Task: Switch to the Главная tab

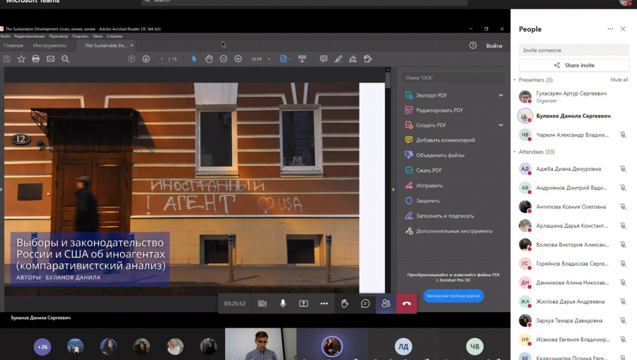Action: tap(14, 45)
